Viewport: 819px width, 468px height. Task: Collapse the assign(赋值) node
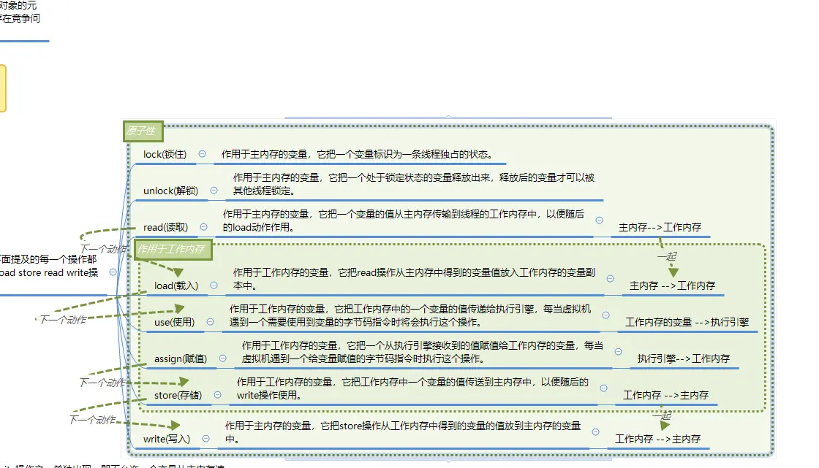point(222,358)
